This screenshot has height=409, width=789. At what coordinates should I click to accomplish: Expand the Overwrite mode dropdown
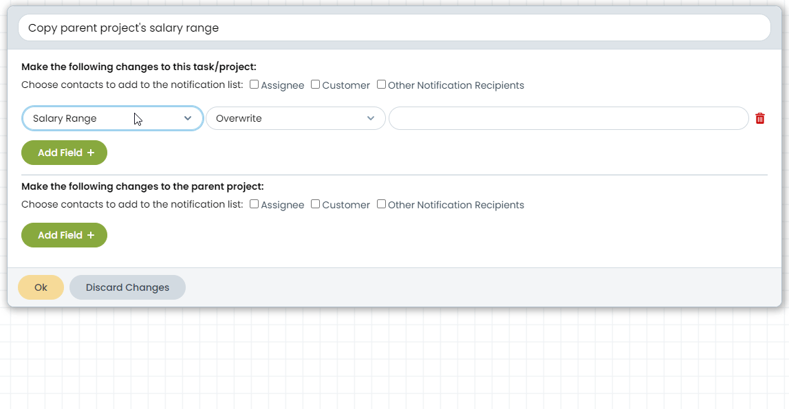click(296, 118)
